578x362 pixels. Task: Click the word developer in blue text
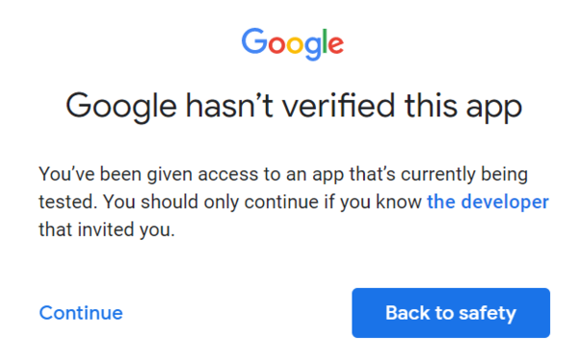[505, 202]
